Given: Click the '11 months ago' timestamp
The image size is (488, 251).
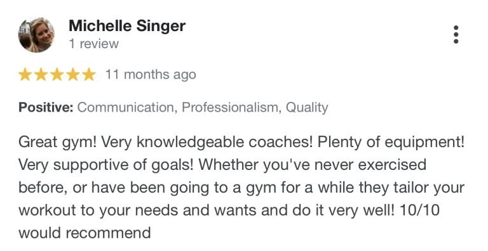Looking at the screenshot, I should pyautogui.click(x=151, y=75).
